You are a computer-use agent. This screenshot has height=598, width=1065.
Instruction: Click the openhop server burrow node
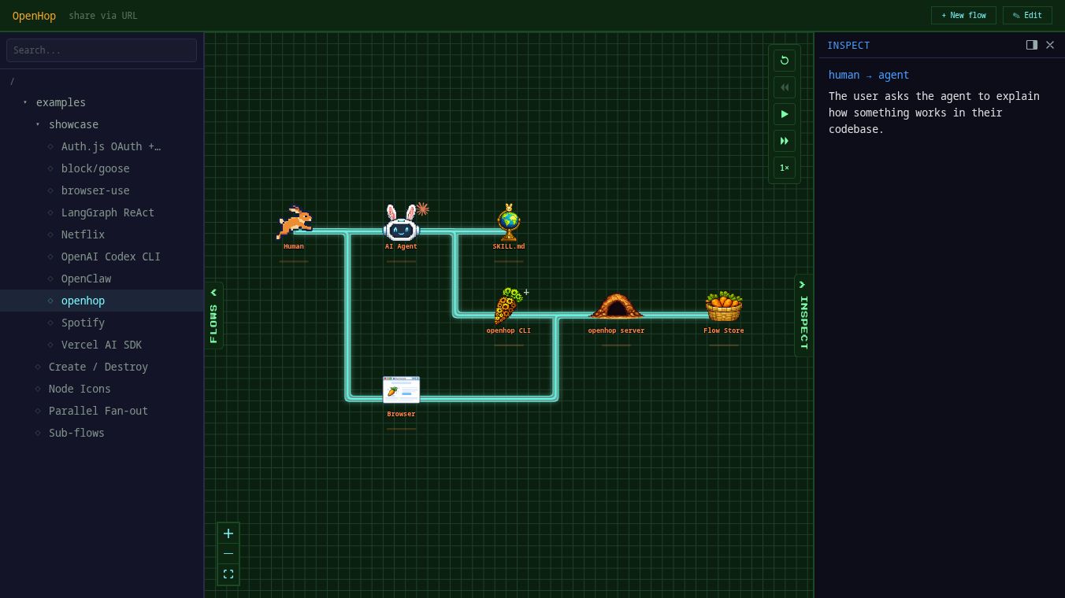coord(616,306)
